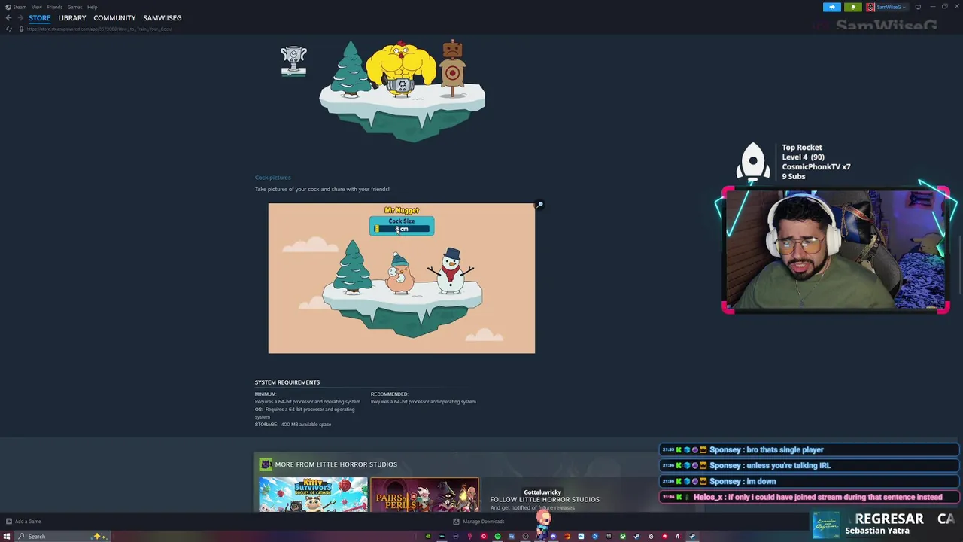This screenshot has height=542, width=963.
Task: Open the View menu
Action: point(36,7)
